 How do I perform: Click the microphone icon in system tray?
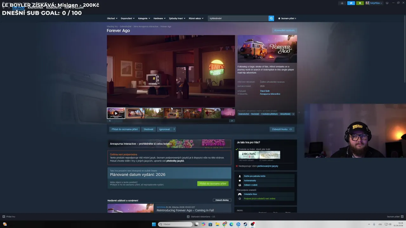tap(374, 224)
